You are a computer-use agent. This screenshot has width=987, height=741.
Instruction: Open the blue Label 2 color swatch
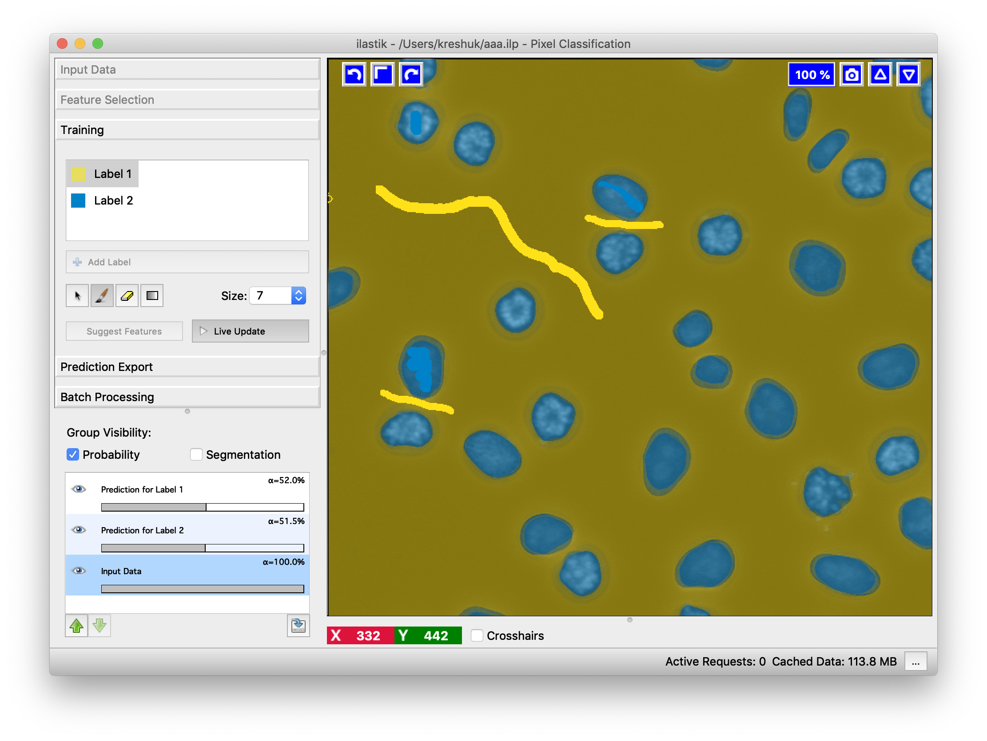(78, 201)
